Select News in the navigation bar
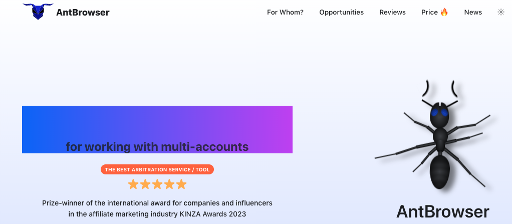 473,12
